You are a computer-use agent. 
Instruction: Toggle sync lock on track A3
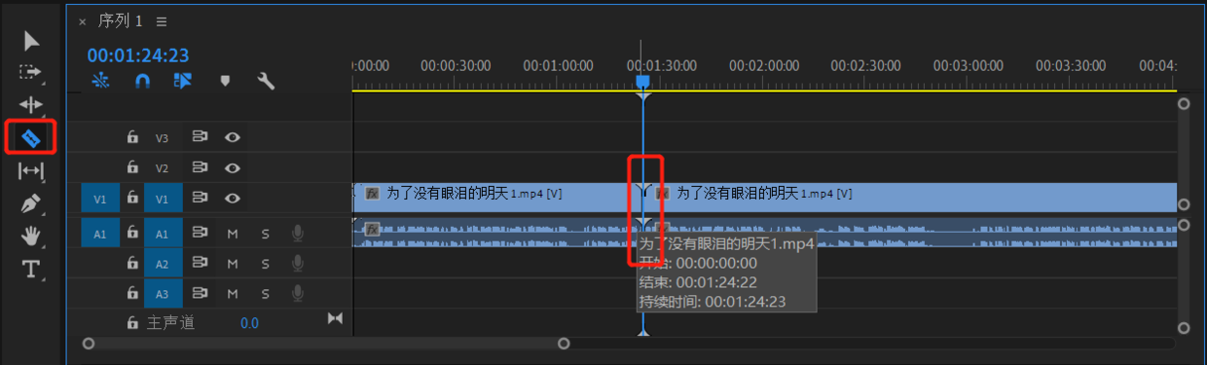(201, 292)
